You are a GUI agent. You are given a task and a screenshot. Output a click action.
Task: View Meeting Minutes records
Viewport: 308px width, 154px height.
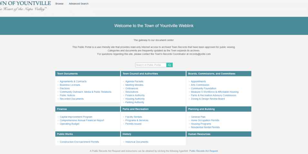click(134, 85)
